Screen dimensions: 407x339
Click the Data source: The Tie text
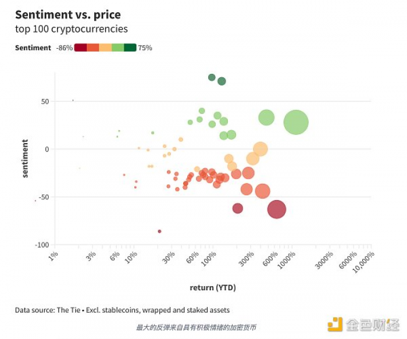coord(48,310)
